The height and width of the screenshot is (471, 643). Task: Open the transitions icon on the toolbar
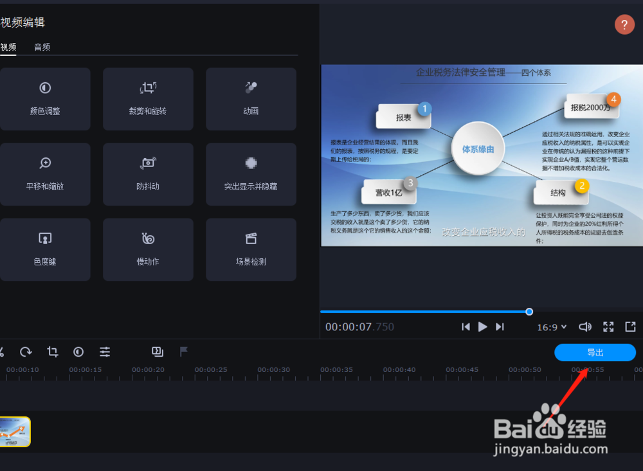click(158, 351)
